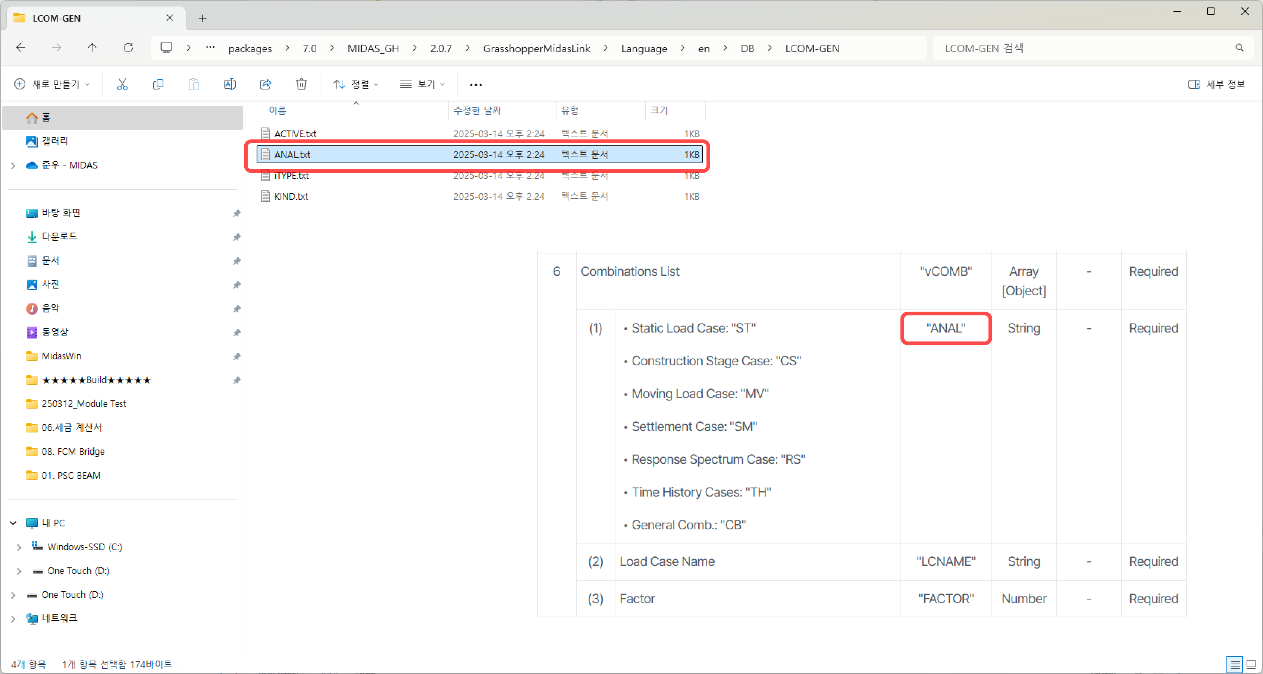This screenshot has height=674, width=1263.
Task: Click the MIDAS_GH breadcrumb
Action: click(373, 48)
